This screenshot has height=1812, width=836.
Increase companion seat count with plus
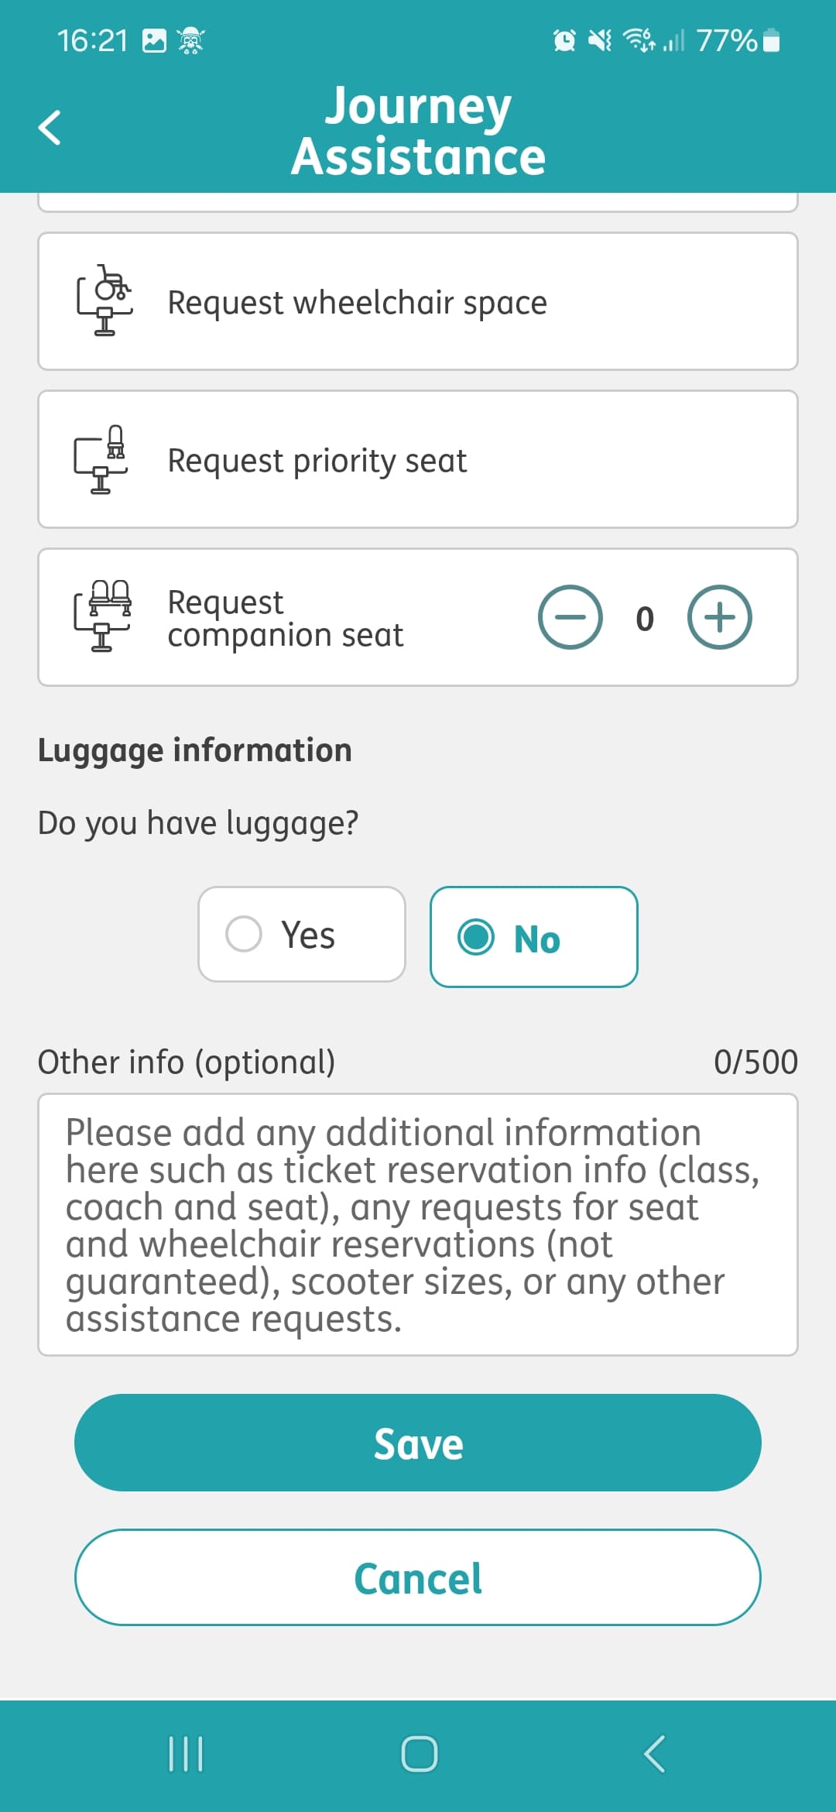[719, 617]
